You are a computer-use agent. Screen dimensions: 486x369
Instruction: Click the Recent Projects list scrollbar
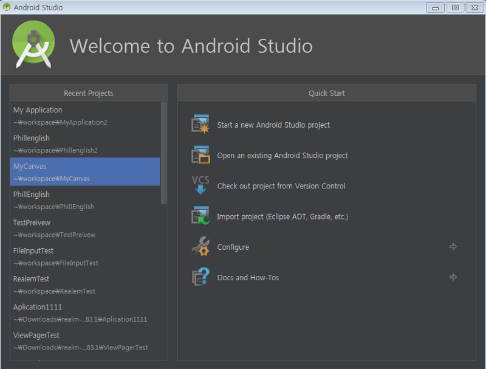164,153
